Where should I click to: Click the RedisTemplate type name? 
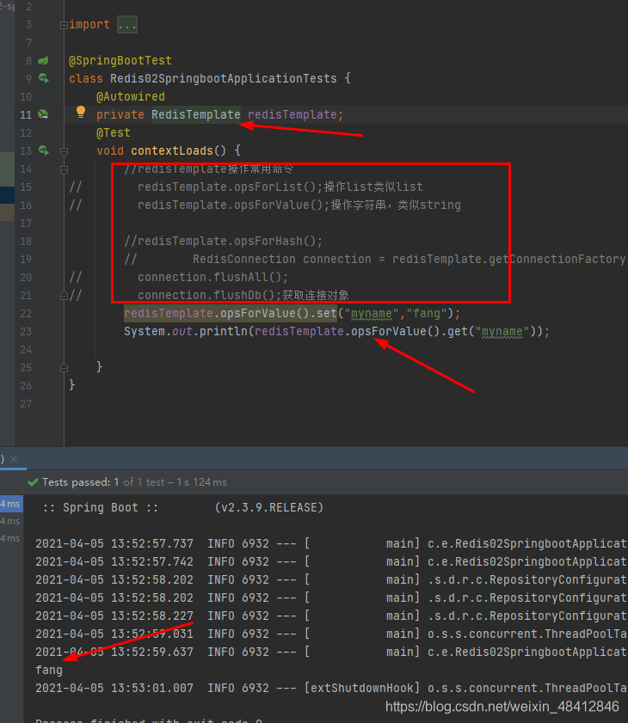[195, 114]
